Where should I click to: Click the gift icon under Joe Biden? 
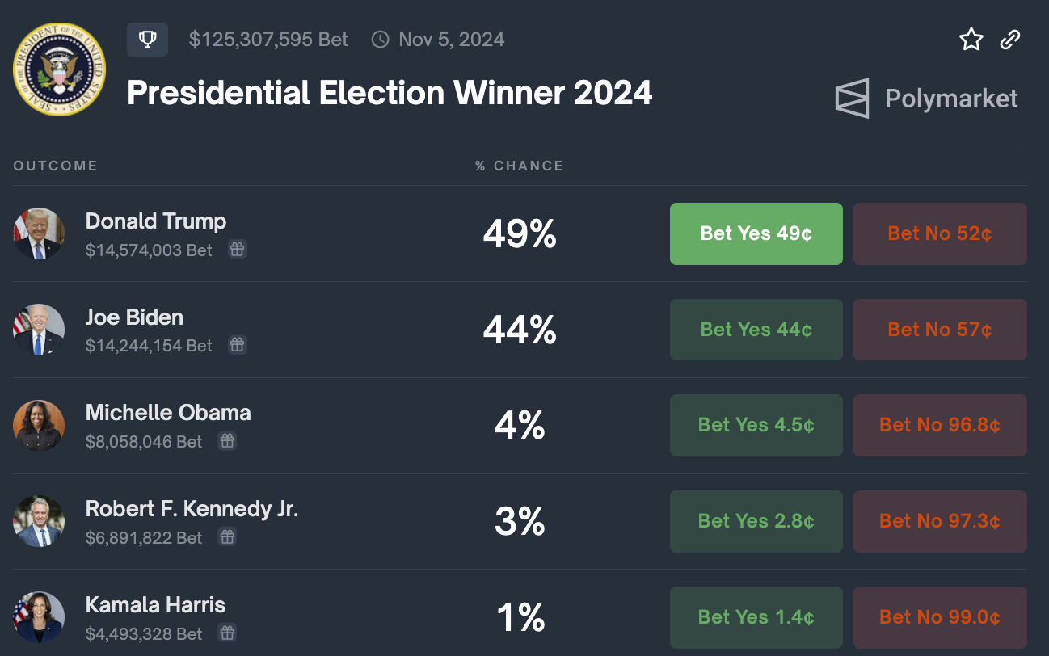[x=237, y=345]
